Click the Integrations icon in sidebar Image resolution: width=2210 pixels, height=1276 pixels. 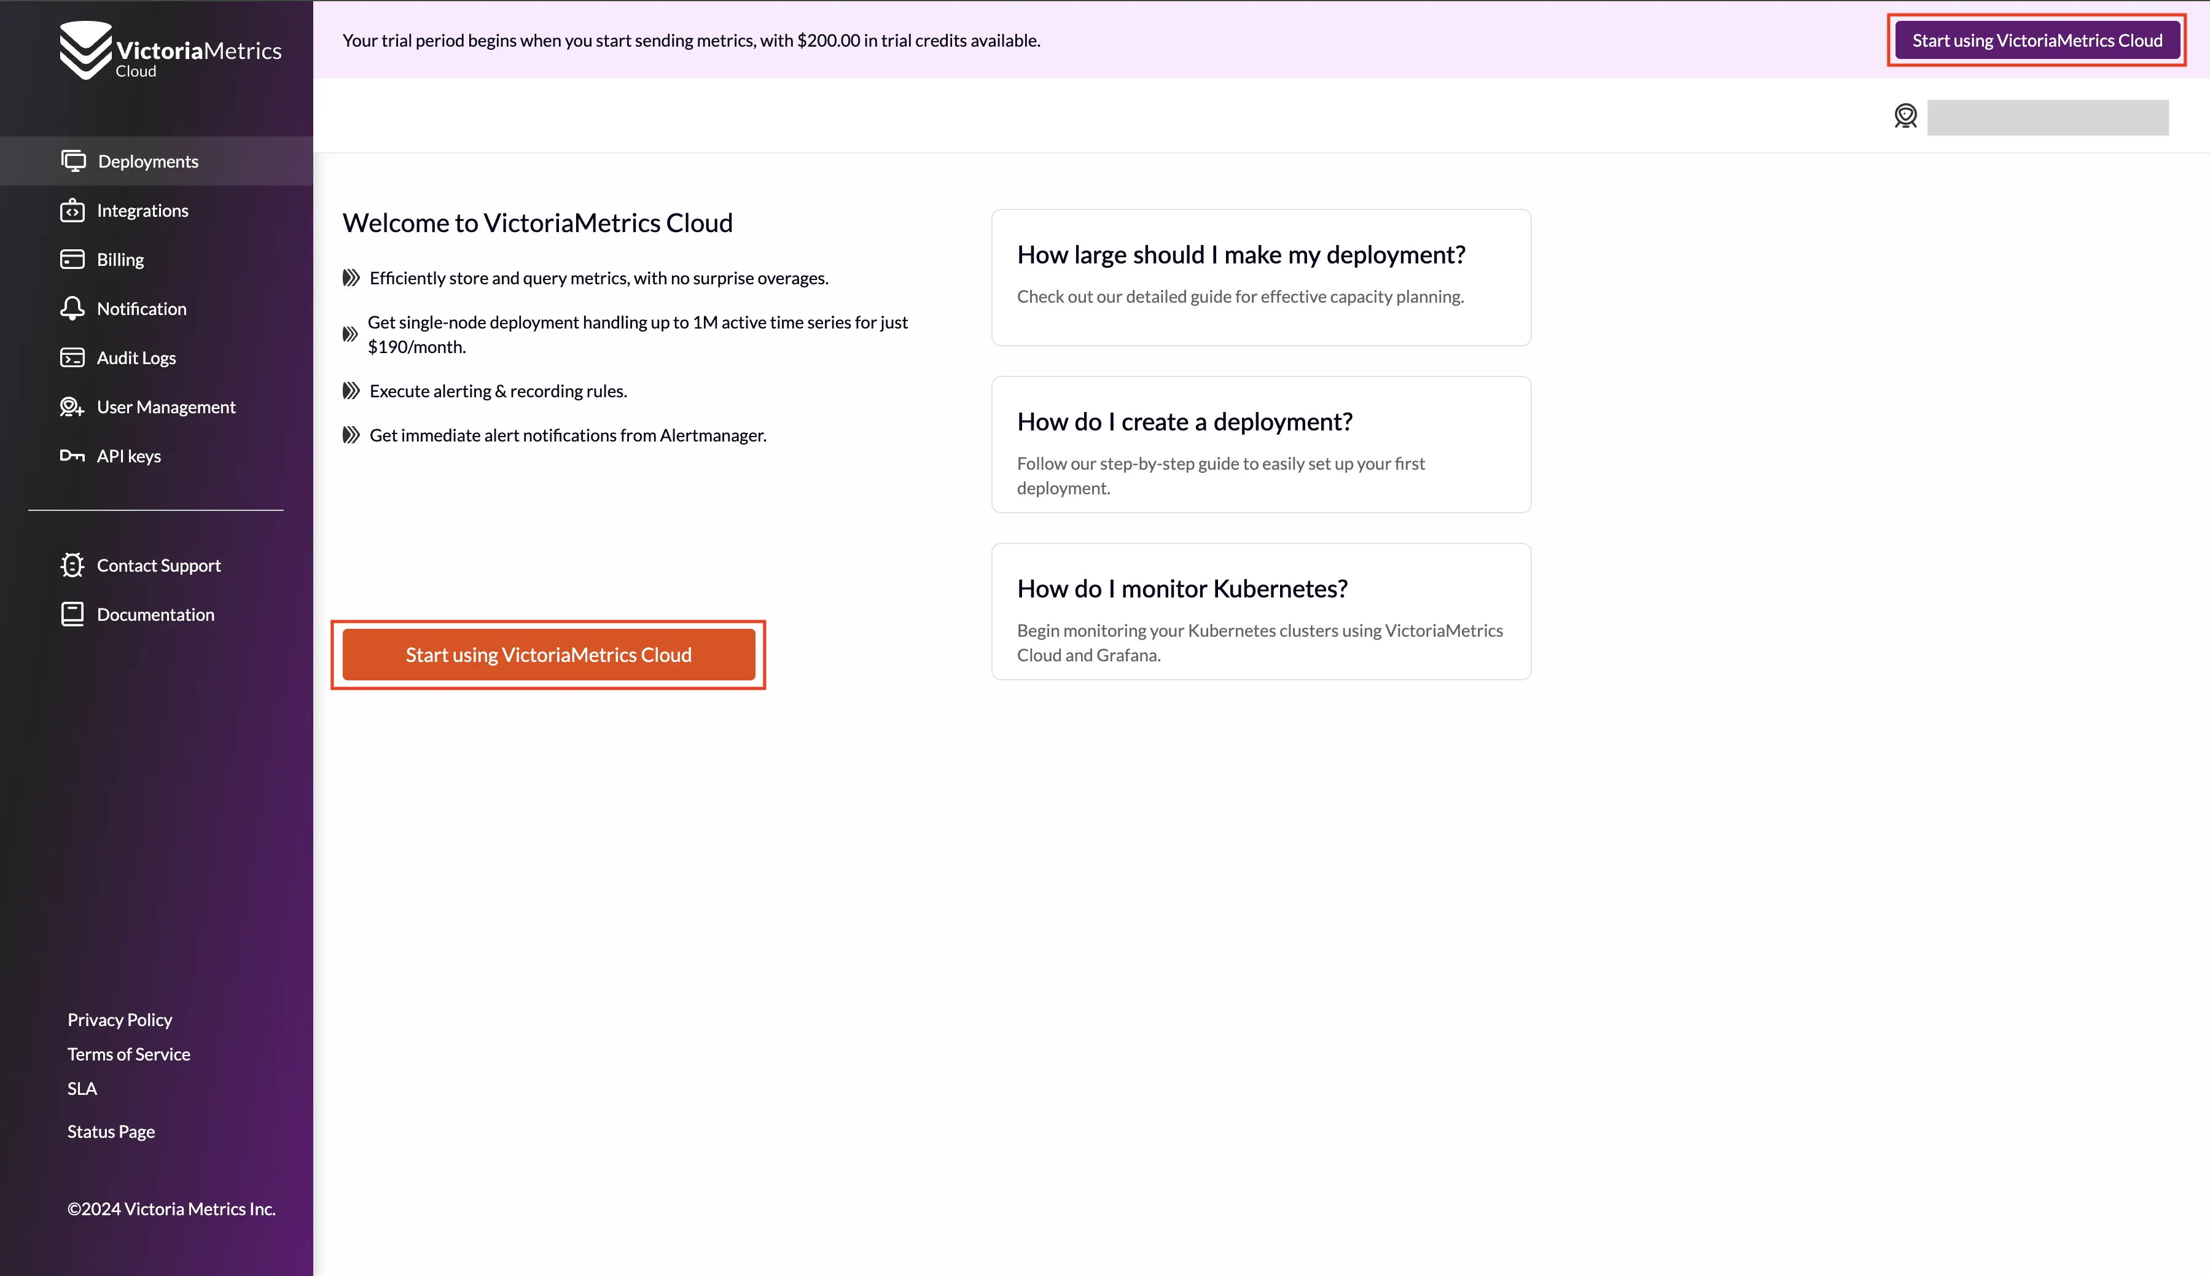[72, 211]
